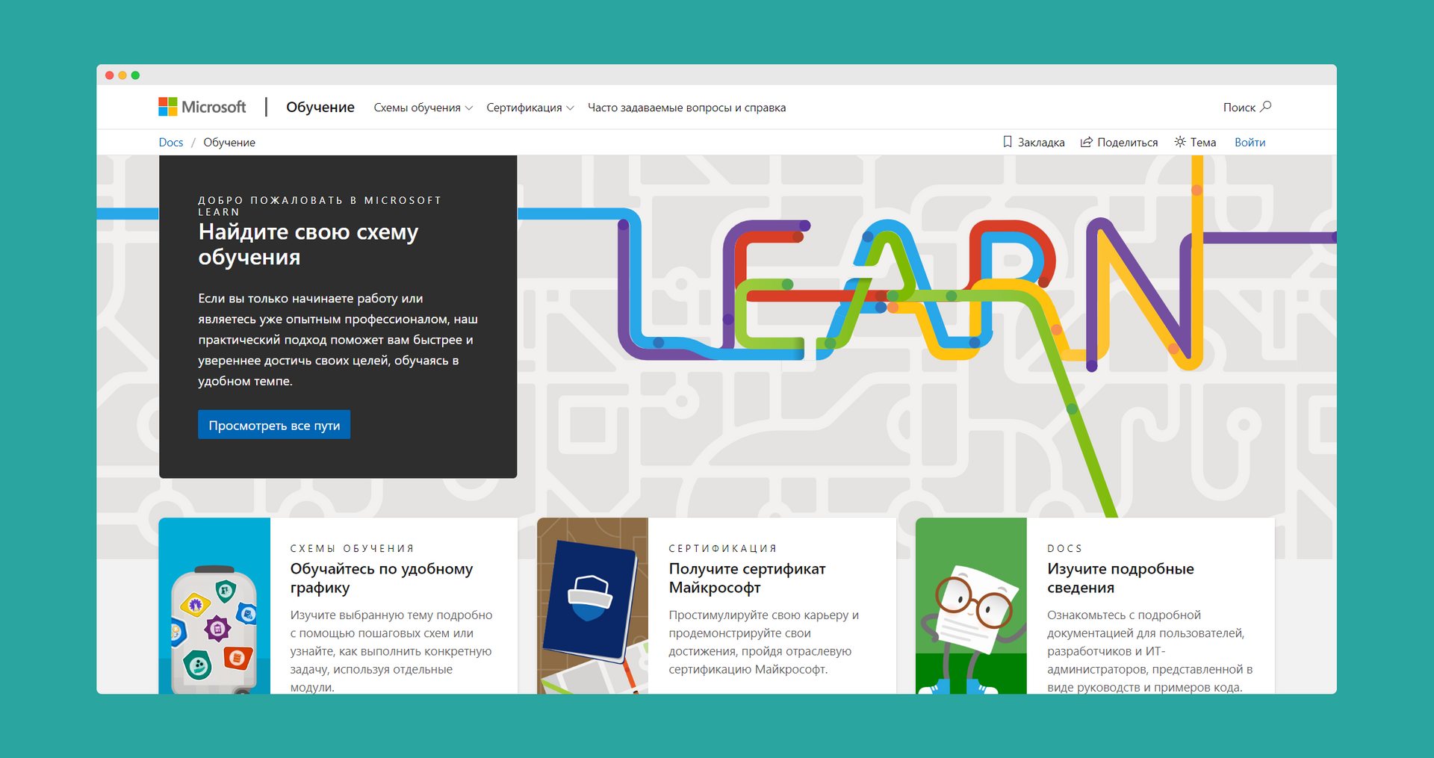
Task: Go to the Docs breadcrumb link
Action: (171, 142)
